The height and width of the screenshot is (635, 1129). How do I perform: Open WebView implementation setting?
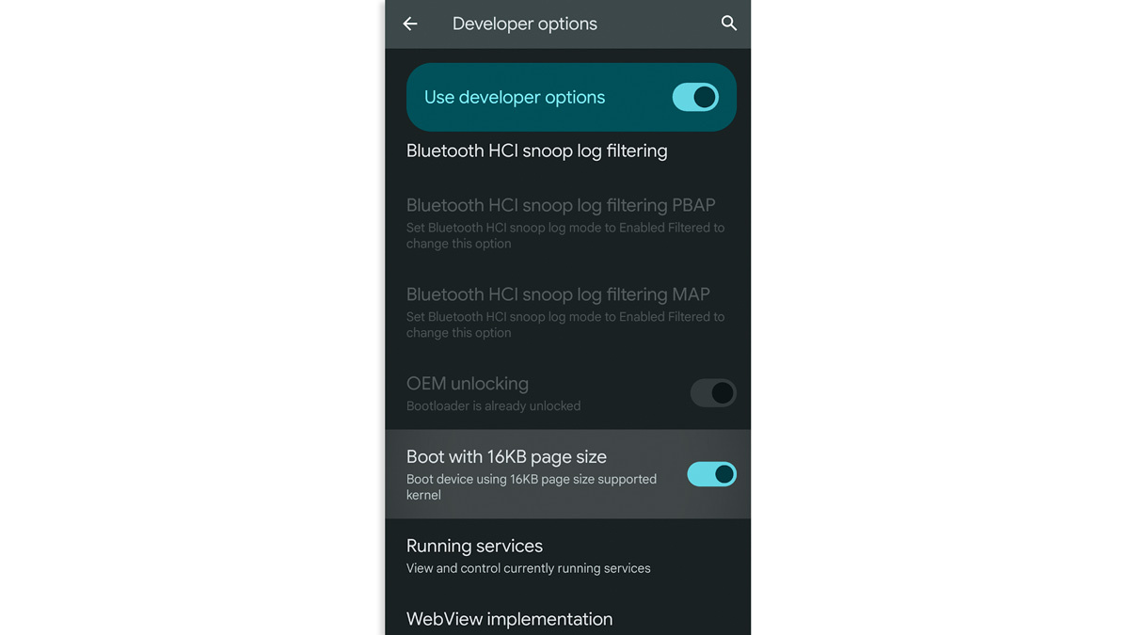click(x=568, y=618)
